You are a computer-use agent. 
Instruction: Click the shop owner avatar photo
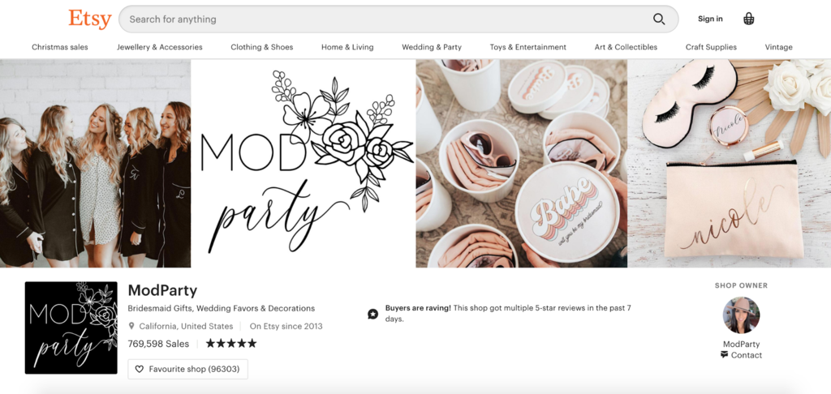point(741,315)
